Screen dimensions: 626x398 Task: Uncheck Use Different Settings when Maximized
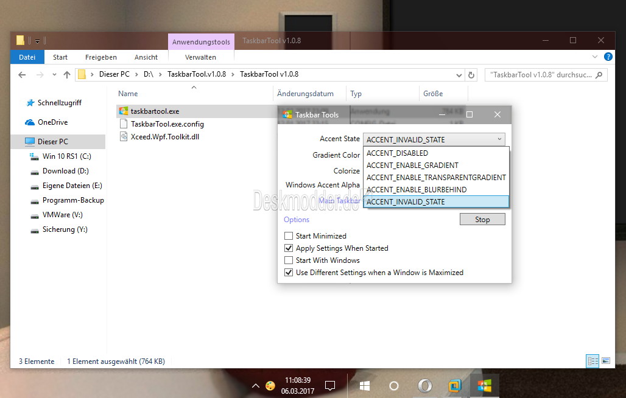[x=289, y=273]
